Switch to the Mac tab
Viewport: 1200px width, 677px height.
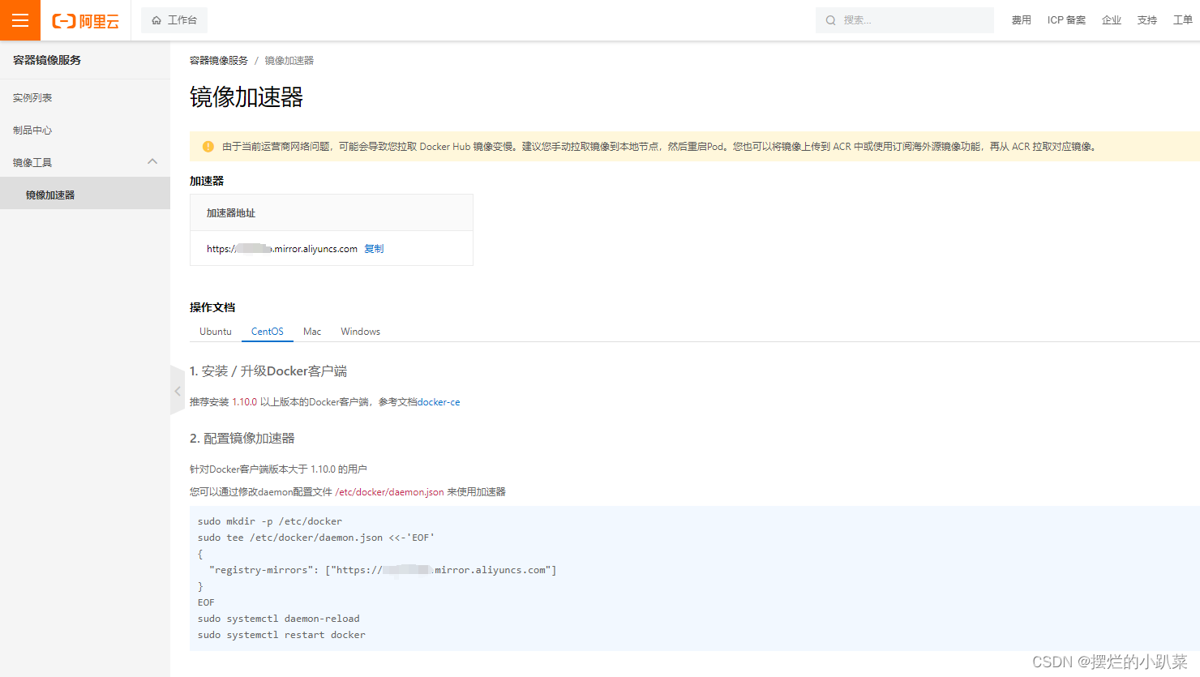312,332
